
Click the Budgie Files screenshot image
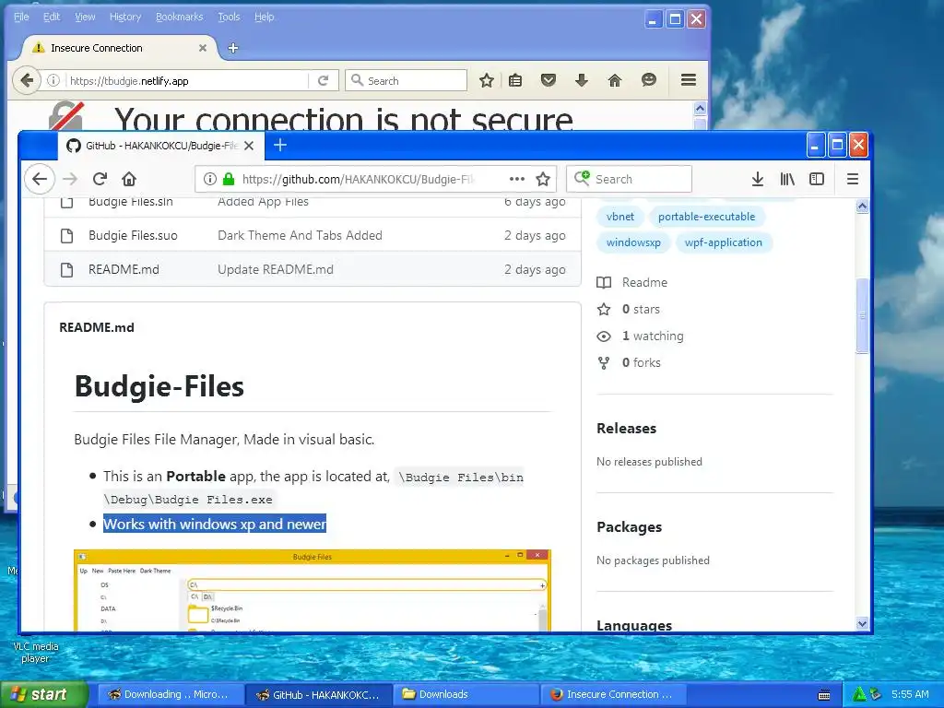click(x=313, y=590)
